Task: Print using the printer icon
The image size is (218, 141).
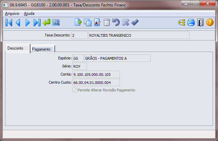Action: point(191,23)
